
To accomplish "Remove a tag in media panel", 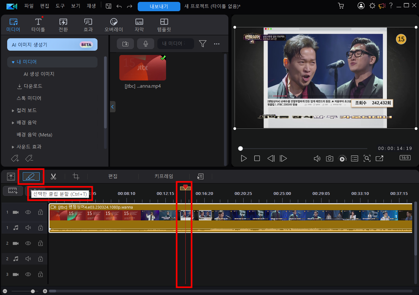I will click(x=29, y=159).
